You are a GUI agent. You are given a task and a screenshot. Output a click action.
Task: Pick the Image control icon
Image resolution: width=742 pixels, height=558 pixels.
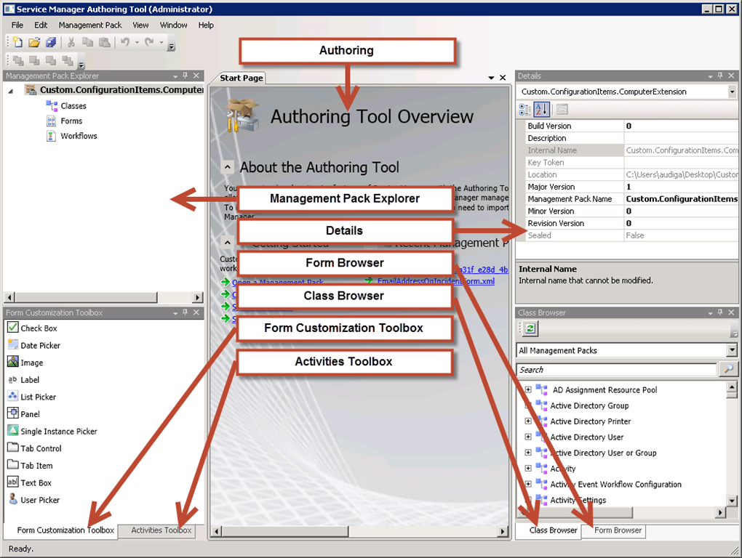pos(13,362)
